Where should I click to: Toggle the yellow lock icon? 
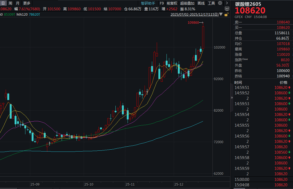pos(227,14)
